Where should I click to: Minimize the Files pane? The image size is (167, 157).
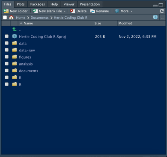(155, 6)
